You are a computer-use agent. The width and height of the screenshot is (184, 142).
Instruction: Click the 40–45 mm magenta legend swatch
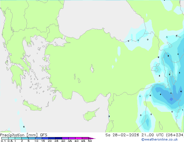tap(79, 138)
